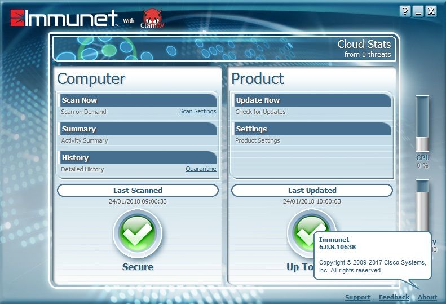Viewport: 446px width, 304px height.
Task: Click the About link
Action: pos(427,297)
